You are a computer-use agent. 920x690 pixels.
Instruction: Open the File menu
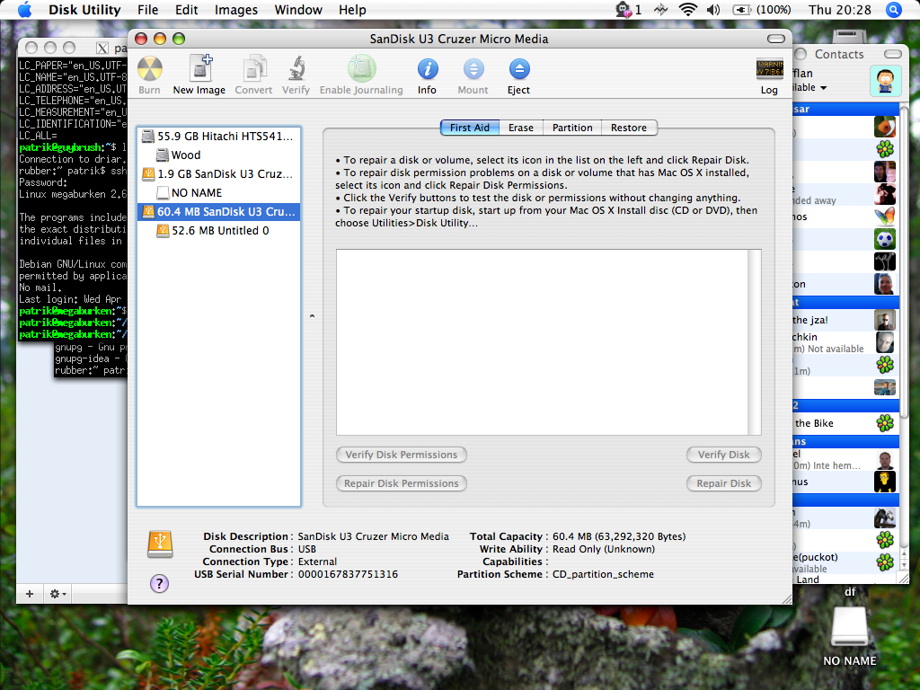148,10
